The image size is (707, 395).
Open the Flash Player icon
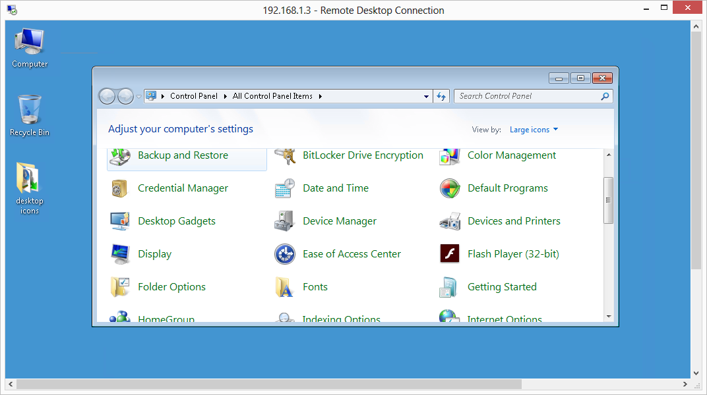pyautogui.click(x=450, y=253)
